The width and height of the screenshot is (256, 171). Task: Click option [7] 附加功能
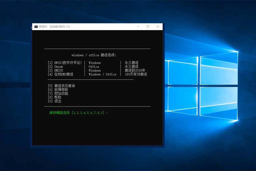(x=58, y=93)
